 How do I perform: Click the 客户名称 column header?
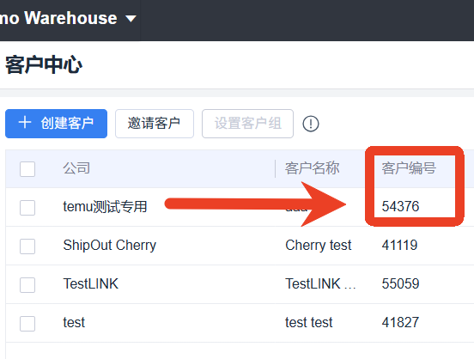coord(313,168)
